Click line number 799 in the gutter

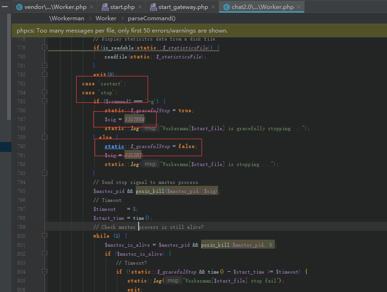21,227
